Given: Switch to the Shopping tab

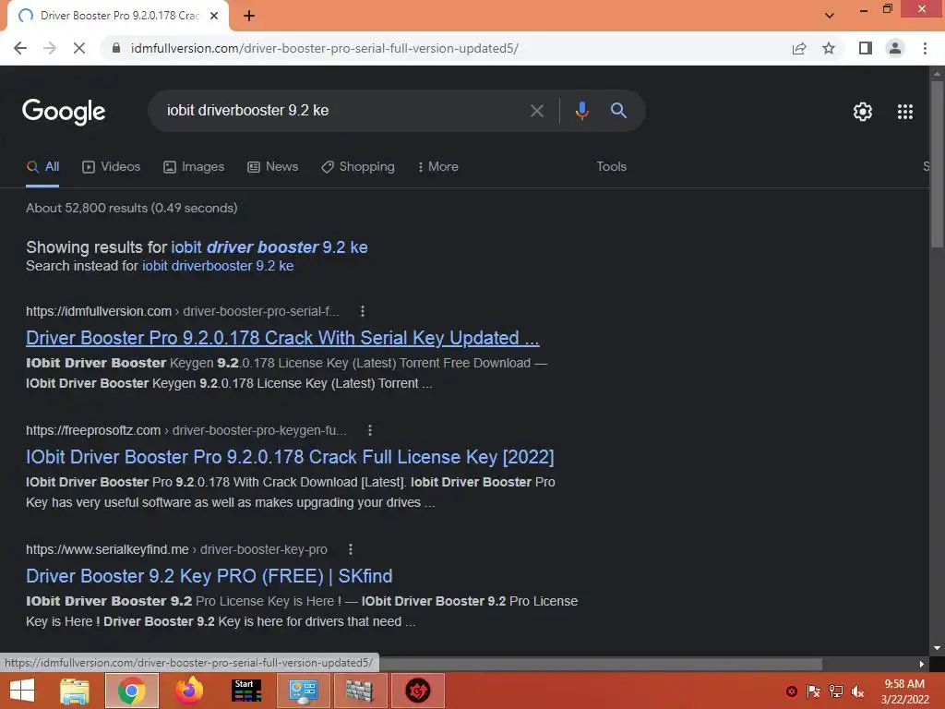Looking at the screenshot, I should tap(357, 167).
